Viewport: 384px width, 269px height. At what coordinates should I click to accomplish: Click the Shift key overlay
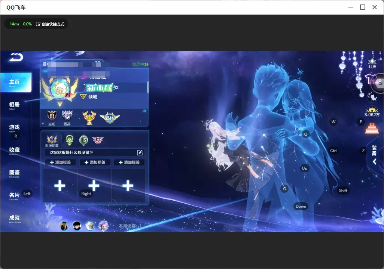pyautogui.click(x=343, y=191)
